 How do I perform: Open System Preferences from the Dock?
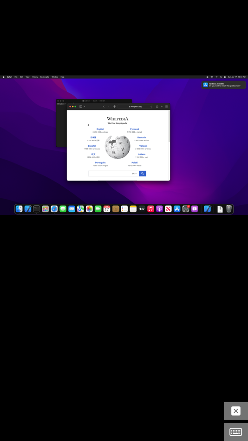click(x=186, y=209)
